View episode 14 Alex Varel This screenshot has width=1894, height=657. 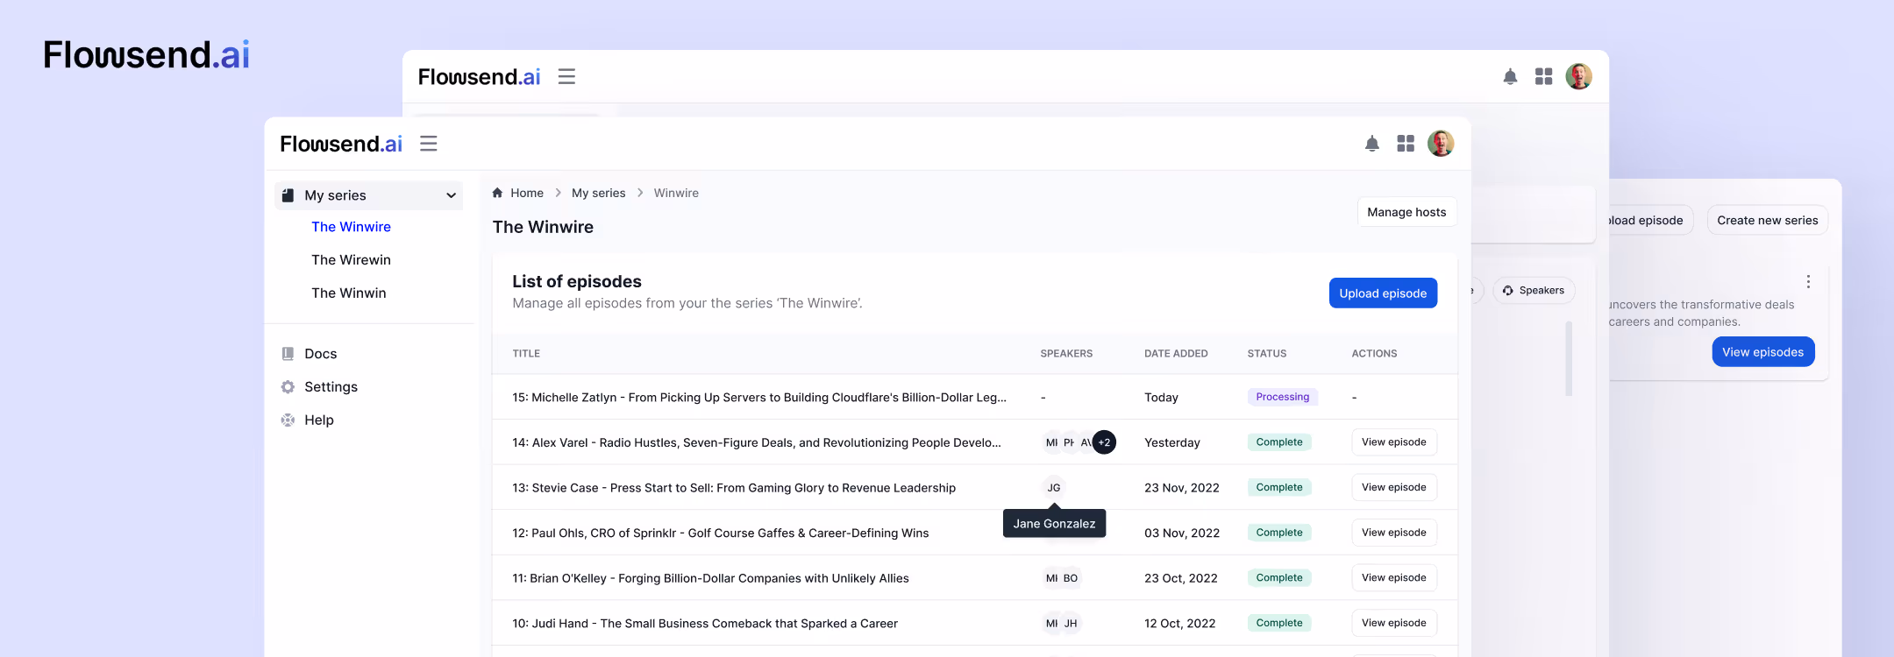(1393, 442)
